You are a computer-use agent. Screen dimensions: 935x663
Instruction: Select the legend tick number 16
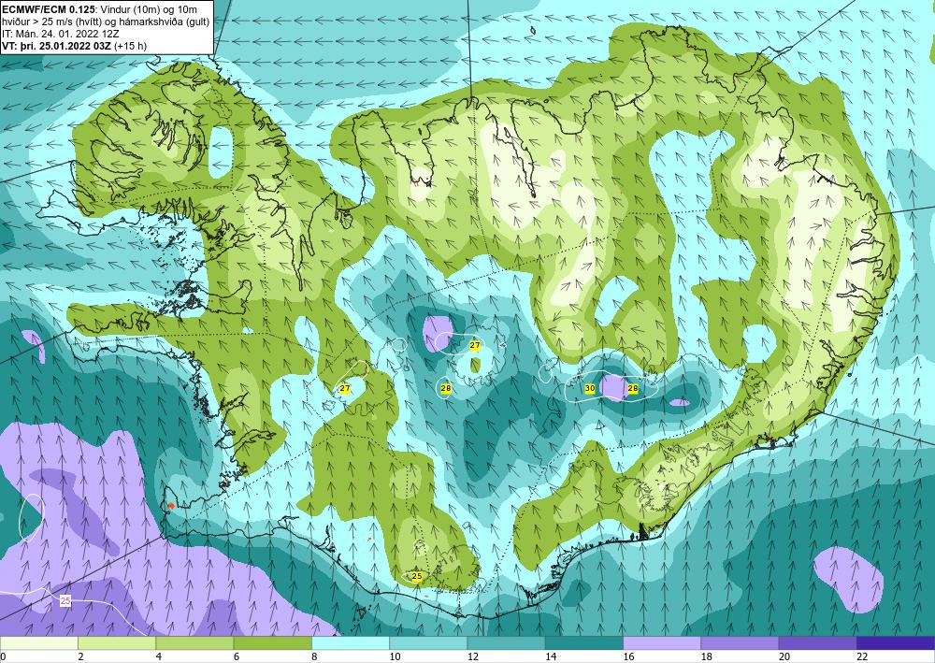point(628,656)
